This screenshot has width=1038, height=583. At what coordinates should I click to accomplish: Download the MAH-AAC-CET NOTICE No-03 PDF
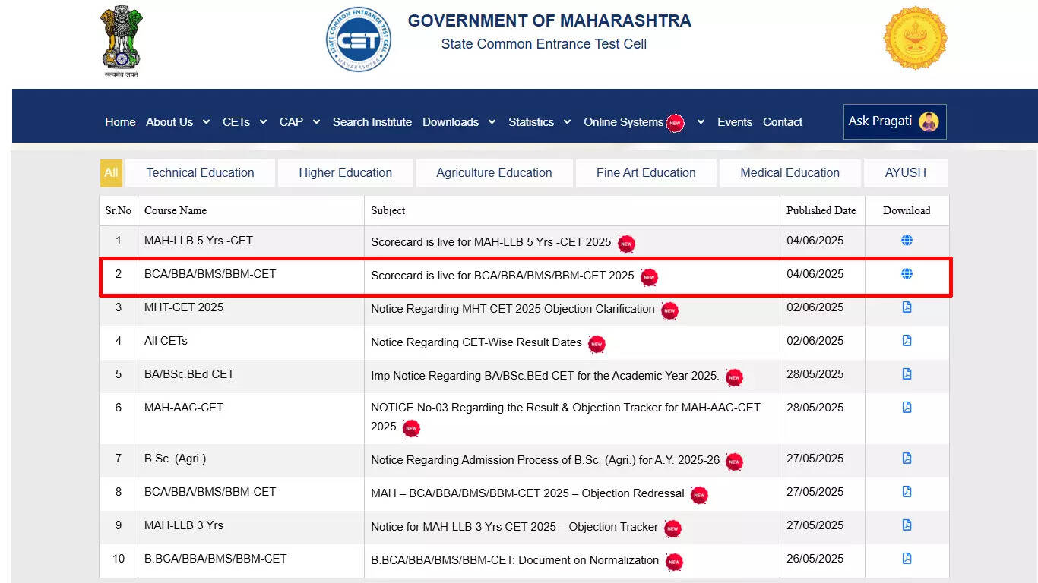point(907,407)
